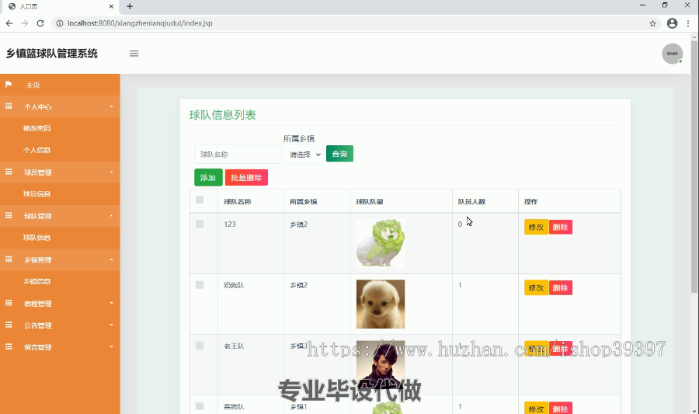Click grid icon beside 留言管理
The image size is (699, 414).
coord(9,346)
